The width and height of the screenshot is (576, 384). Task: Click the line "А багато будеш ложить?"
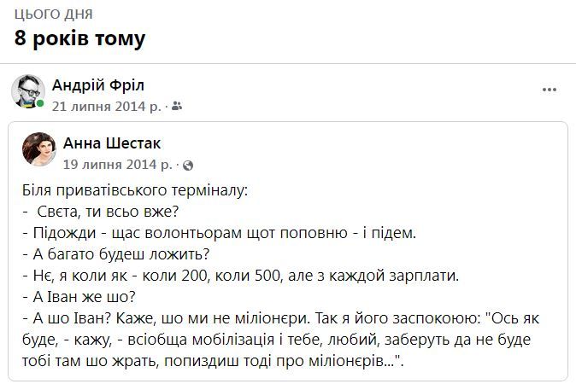tap(115, 254)
